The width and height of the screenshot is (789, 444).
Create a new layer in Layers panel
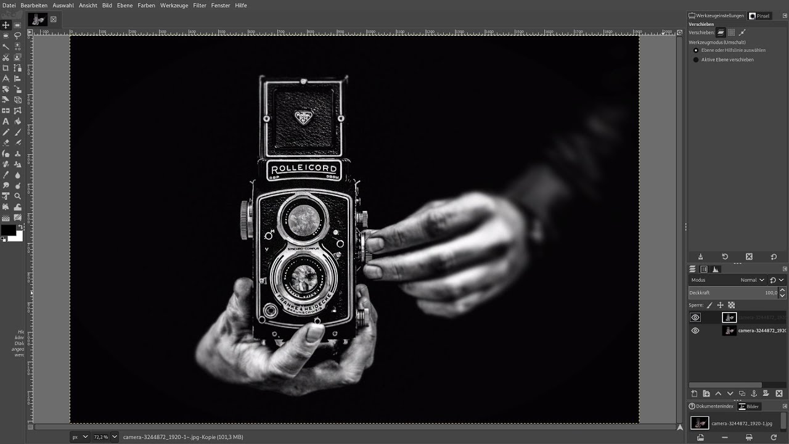pyautogui.click(x=694, y=394)
